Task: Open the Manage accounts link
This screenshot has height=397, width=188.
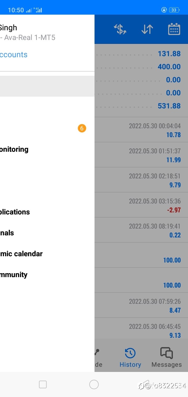Action: coord(14,55)
